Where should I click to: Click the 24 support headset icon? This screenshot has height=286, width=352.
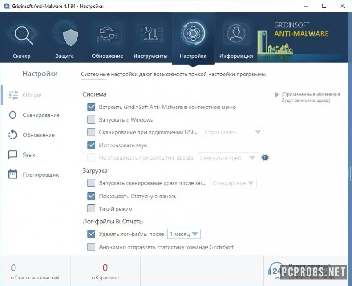275,270
